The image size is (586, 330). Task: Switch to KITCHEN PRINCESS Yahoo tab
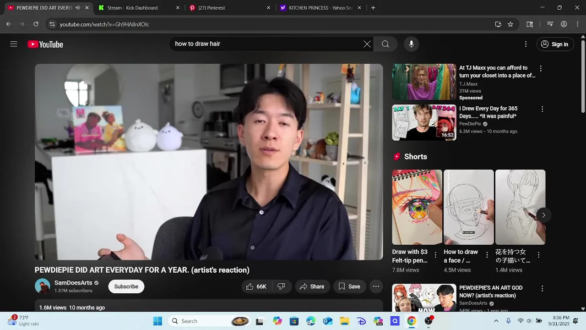[320, 8]
